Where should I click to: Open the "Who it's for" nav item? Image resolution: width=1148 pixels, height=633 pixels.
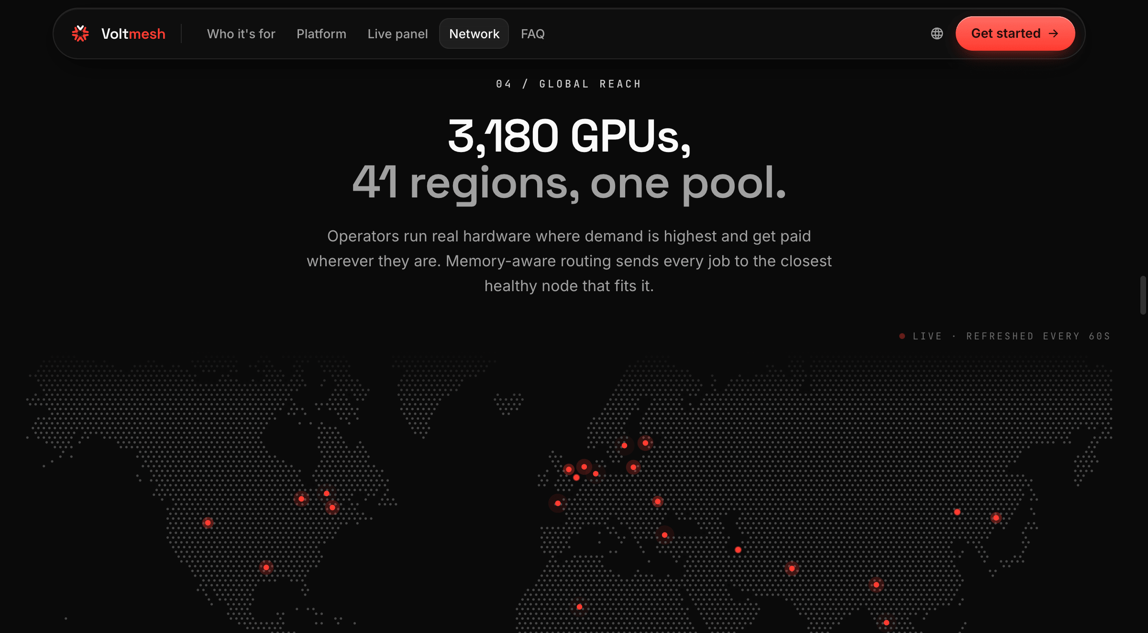(x=241, y=34)
